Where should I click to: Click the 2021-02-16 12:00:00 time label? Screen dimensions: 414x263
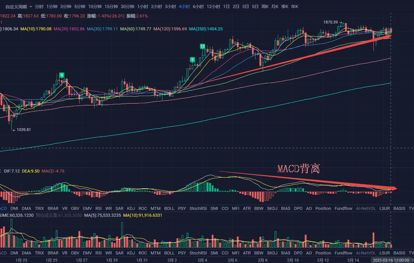coord(391,260)
